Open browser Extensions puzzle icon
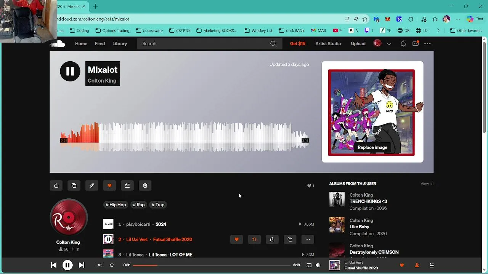The height and width of the screenshot is (274, 488). point(411,19)
